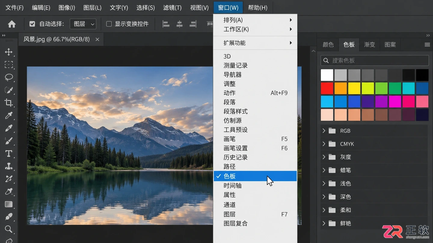Click the 搜索色板 search field

(375, 61)
